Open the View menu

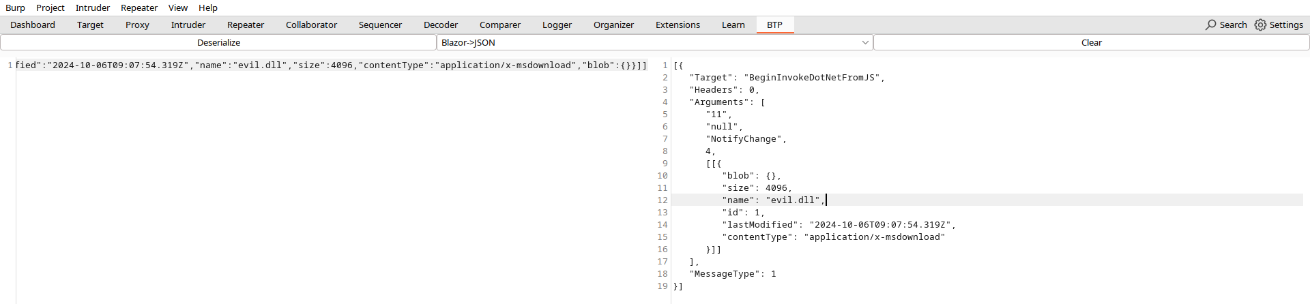click(178, 7)
